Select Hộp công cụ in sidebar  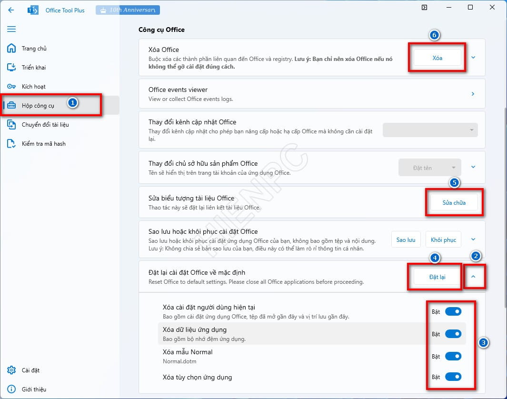pyautogui.click(x=61, y=105)
